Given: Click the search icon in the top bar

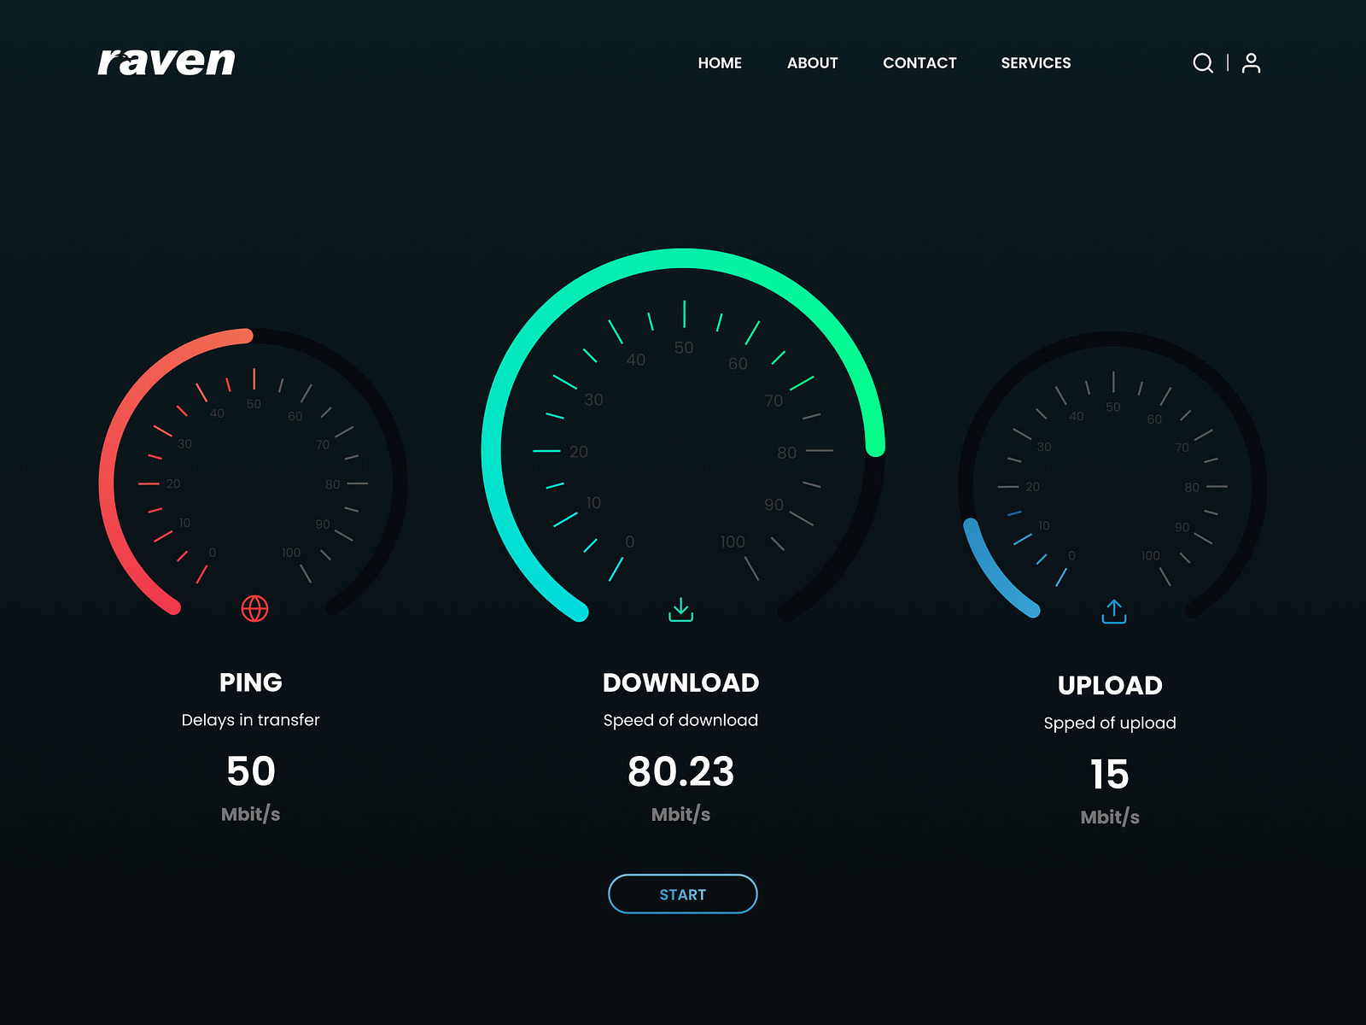Looking at the screenshot, I should click(1203, 62).
